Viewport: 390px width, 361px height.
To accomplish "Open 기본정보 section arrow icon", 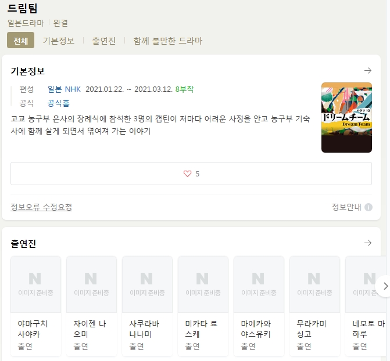I will (368, 71).
